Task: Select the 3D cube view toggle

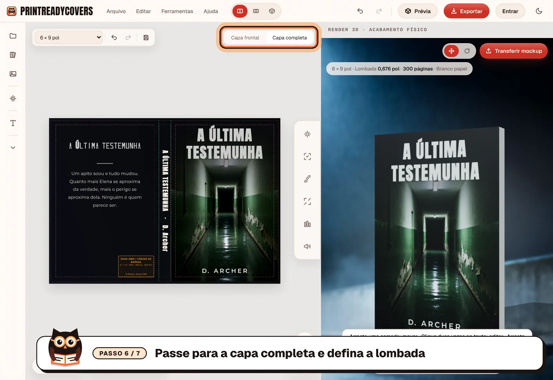Action: (272, 11)
